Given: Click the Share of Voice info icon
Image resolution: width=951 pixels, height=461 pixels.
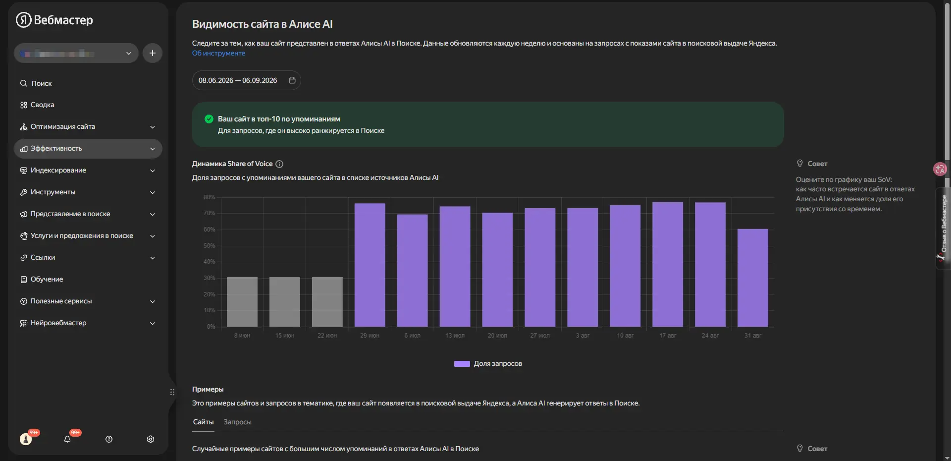Looking at the screenshot, I should pos(279,164).
